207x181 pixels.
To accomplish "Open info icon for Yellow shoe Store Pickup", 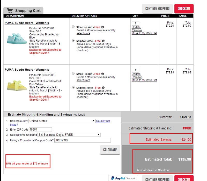I will point(102,74).
